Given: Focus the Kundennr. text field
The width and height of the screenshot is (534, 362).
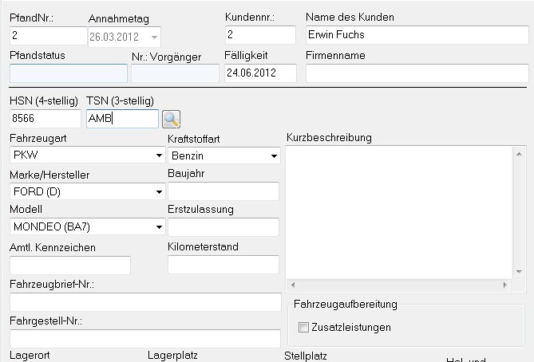Looking at the screenshot, I should (260, 35).
